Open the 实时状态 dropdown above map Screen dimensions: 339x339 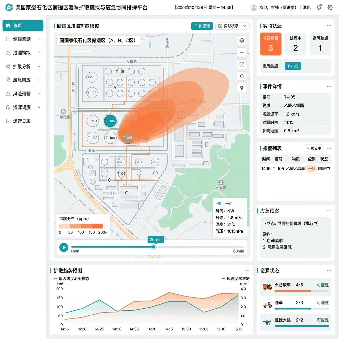[x=232, y=26]
